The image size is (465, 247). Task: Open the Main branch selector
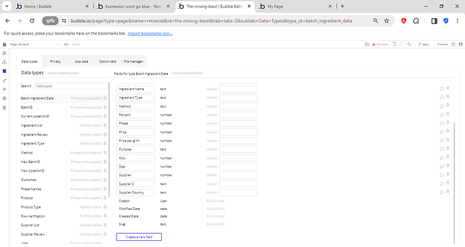(424, 44)
